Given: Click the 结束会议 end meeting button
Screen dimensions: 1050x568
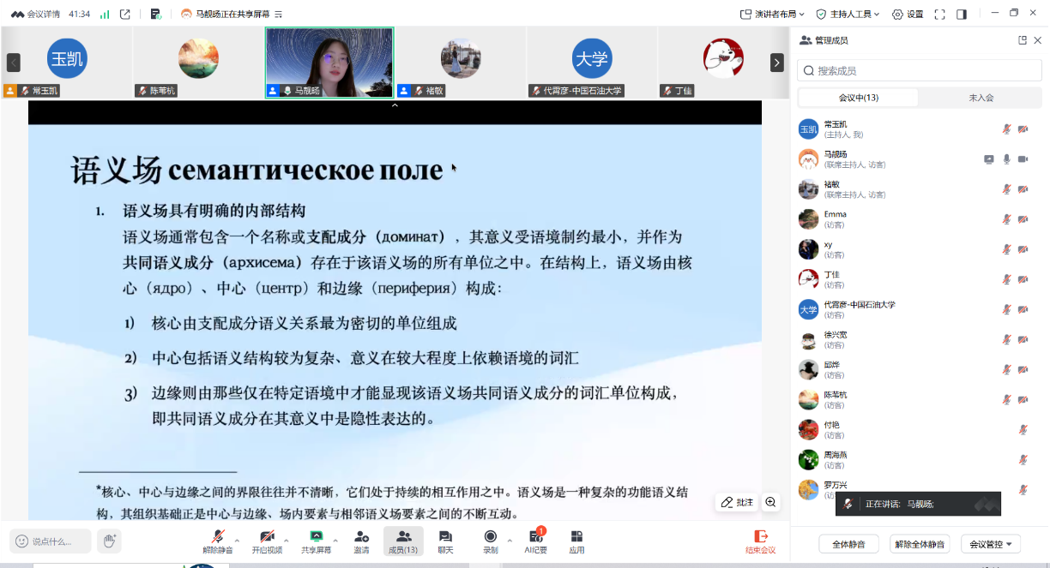Looking at the screenshot, I should pyautogui.click(x=759, y=541).
